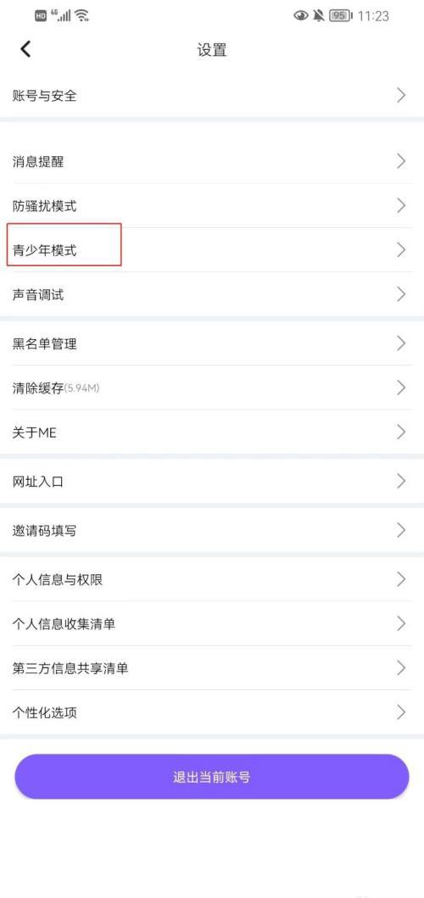Image resolution: width=424 pixels, height=898 pixels.
Task: Tap 退出当前账号 logout button
Action: [x=212, y=777]
